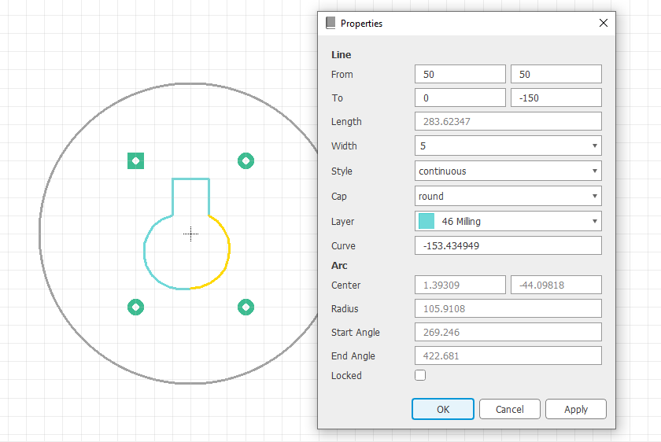Select the square pad at top-left of board

point(135,160)
